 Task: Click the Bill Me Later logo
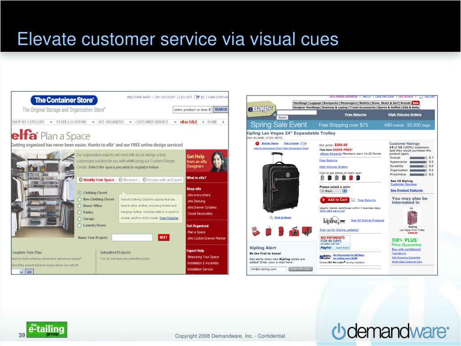click(x=325, y=257)
